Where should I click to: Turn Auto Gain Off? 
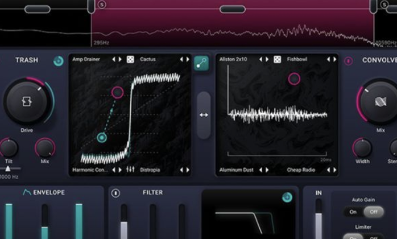(x=374, y=212)
